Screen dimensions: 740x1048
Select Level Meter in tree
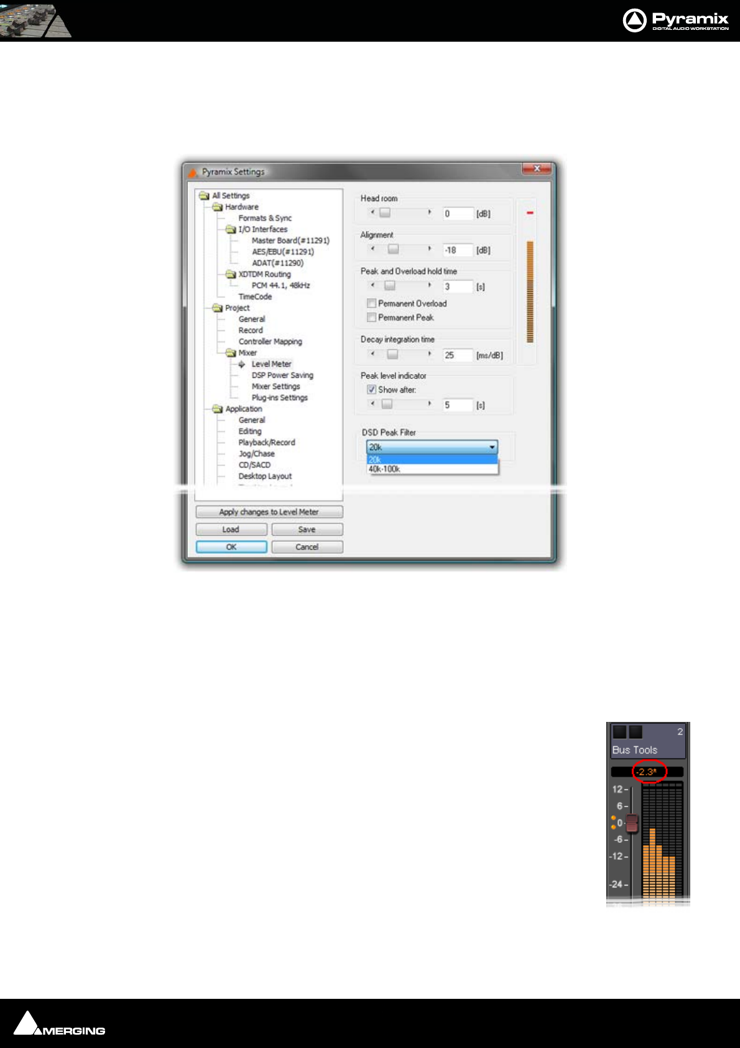coord(271,363)
